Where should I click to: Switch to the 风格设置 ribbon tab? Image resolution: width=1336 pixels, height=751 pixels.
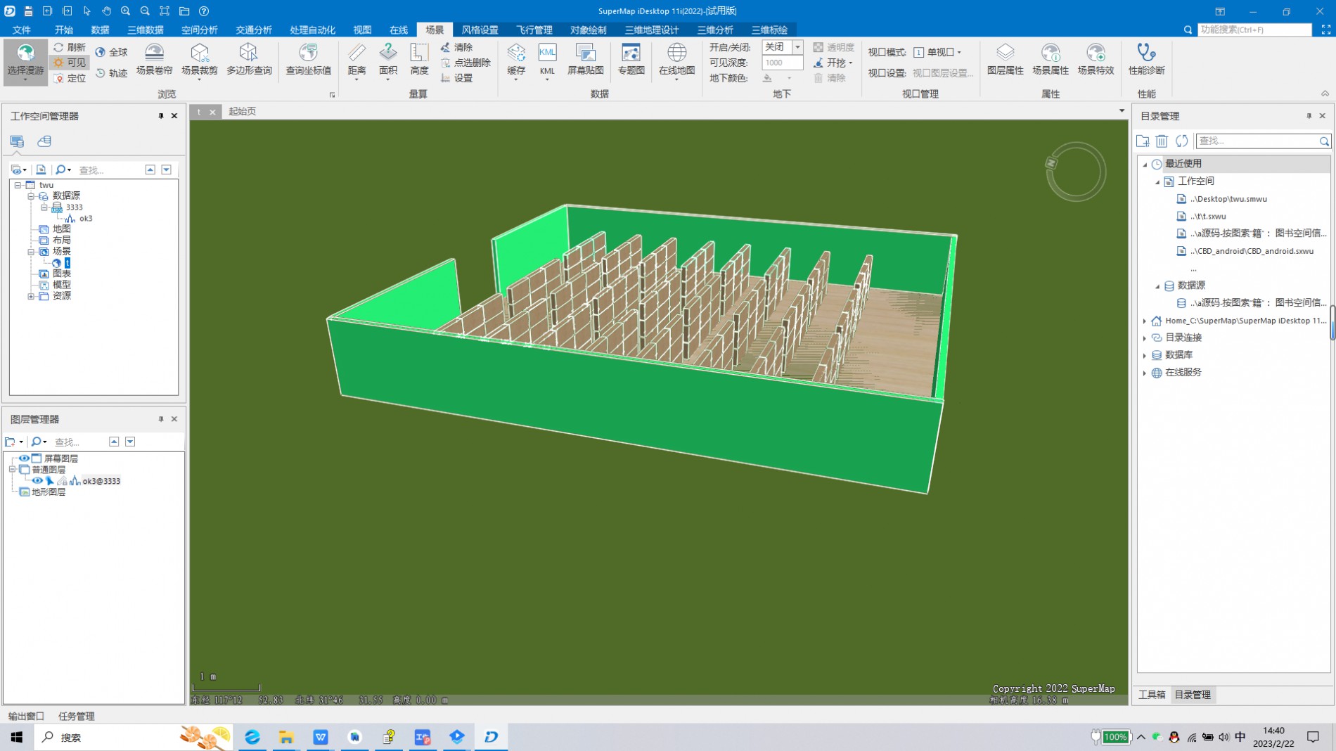(480, 30)
